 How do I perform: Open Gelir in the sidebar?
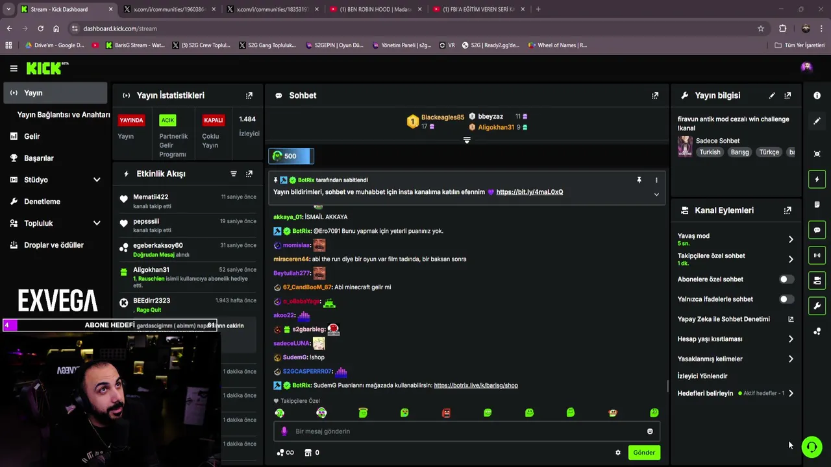32,136
